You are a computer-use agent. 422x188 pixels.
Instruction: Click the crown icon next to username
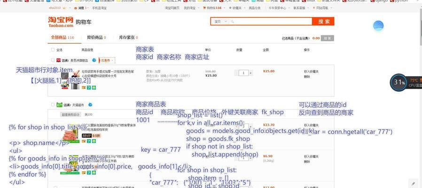[64, 8]
